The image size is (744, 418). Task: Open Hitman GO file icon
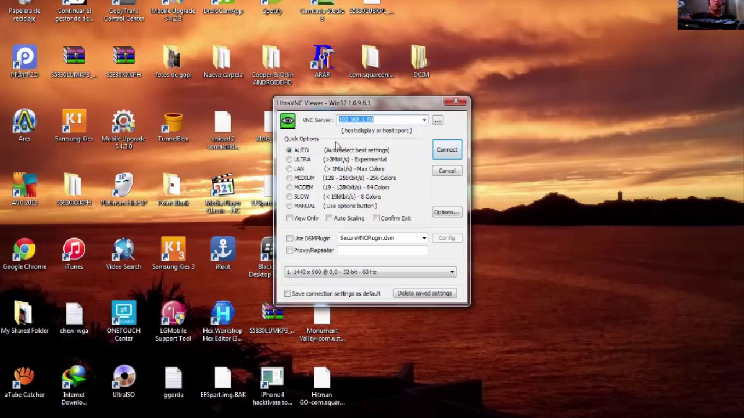coord(322,384)
